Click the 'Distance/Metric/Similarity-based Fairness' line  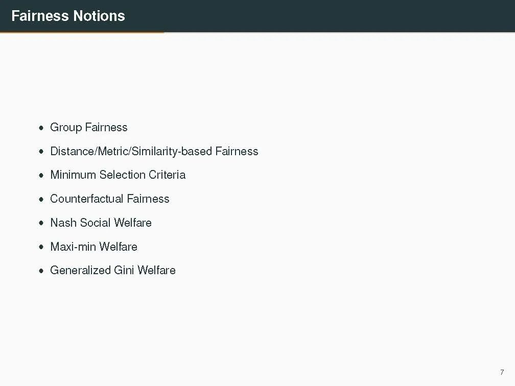click(x=154, y=151)
